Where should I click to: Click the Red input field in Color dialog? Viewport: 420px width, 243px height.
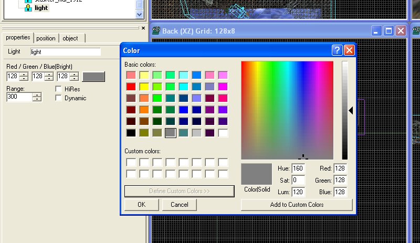click(x=340, y=168)
